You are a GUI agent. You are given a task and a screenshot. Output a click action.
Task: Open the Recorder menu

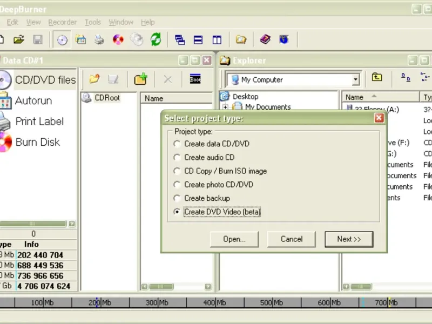point(62,22)
